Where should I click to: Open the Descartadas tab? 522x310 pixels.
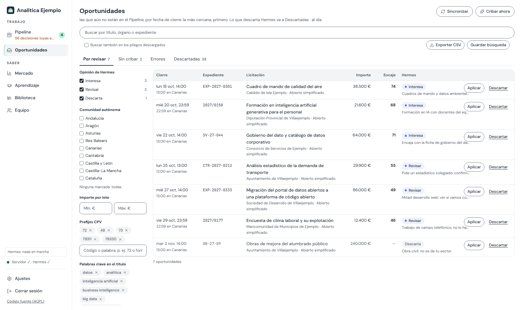[x=190, y=59]
